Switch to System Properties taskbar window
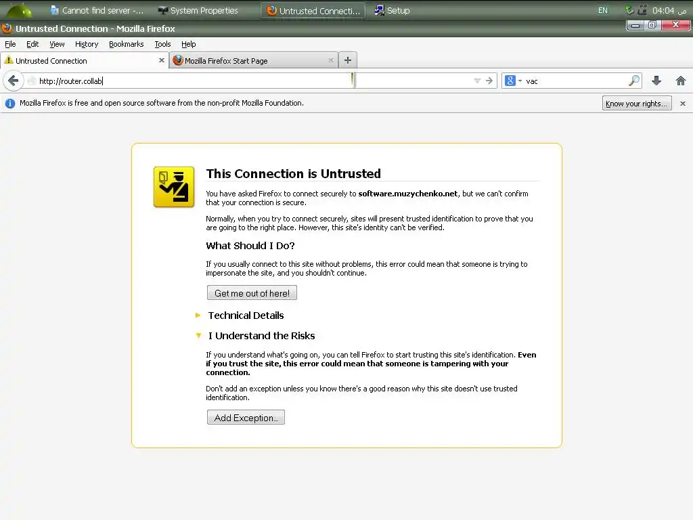This screenshot has height=520, width=693. tap(198, 10)
